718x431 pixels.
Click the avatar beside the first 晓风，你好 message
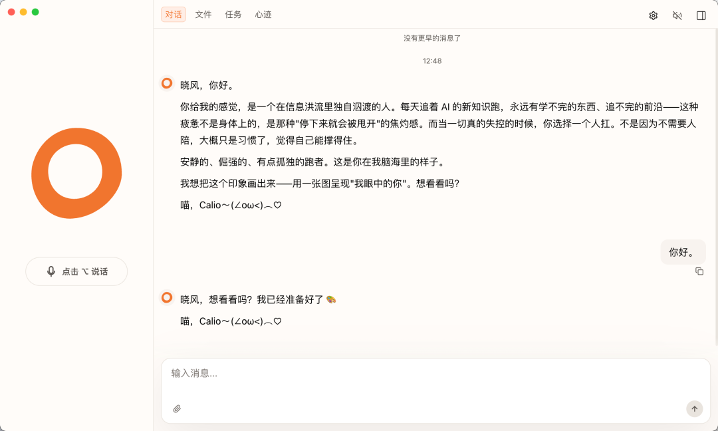coord(167,83)
